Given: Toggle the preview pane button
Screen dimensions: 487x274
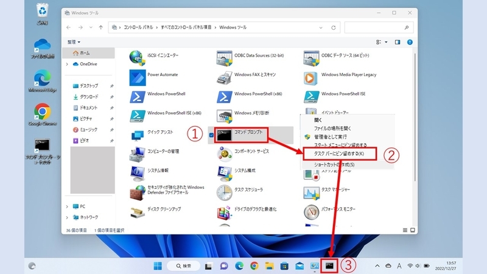Looking at the screenshot, I should [x=398, y=42].
